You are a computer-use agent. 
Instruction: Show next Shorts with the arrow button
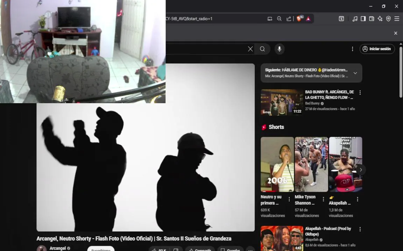(361, 169)
